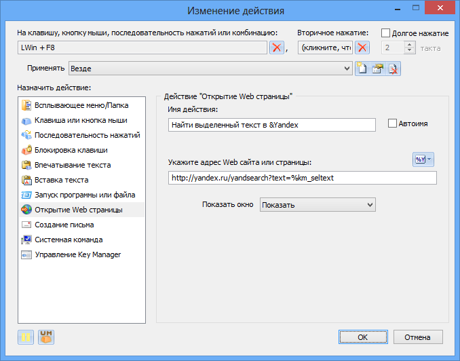Image resolution: width=460 pixels, height=361 pixels.
Task: Toggle the Автоимя checkbox
Action: [x=392, y=123]
